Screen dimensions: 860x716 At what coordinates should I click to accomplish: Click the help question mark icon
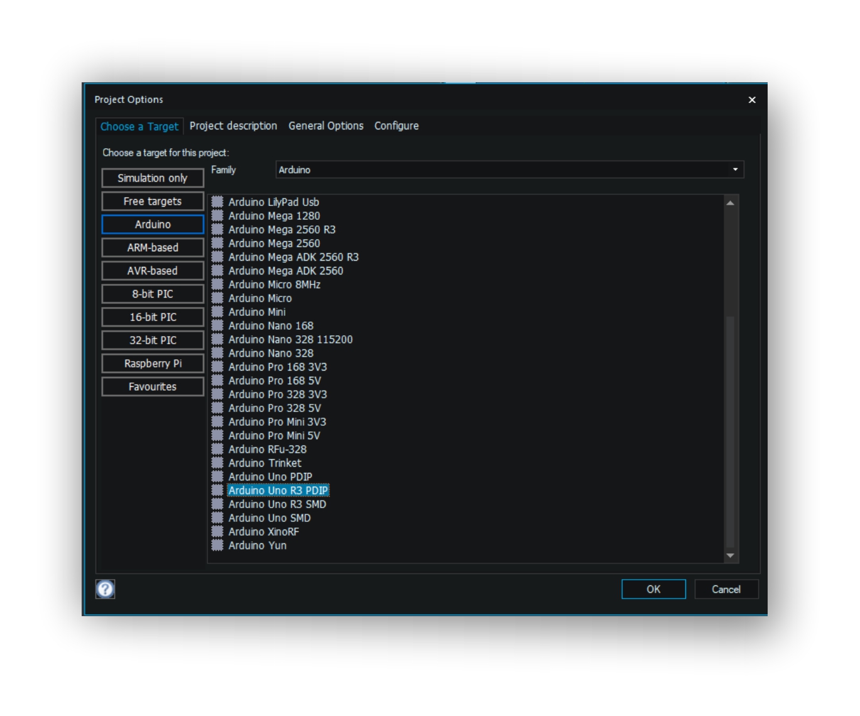click(105, 589)
